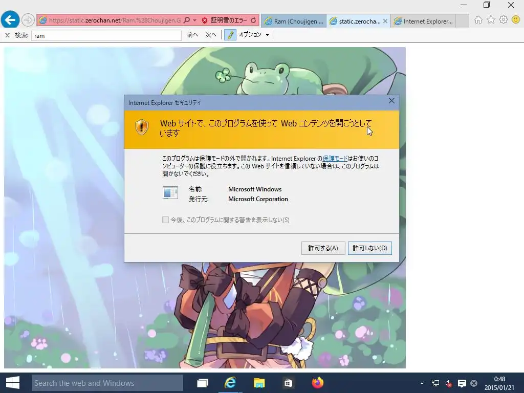Click the browser Forward arrow button
Screen dimensions: 524x393
(x=28, y=20)
